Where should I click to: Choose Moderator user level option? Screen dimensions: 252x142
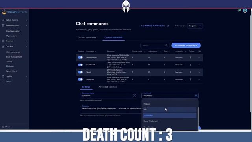pyautogui.click(x=170, y=116)
